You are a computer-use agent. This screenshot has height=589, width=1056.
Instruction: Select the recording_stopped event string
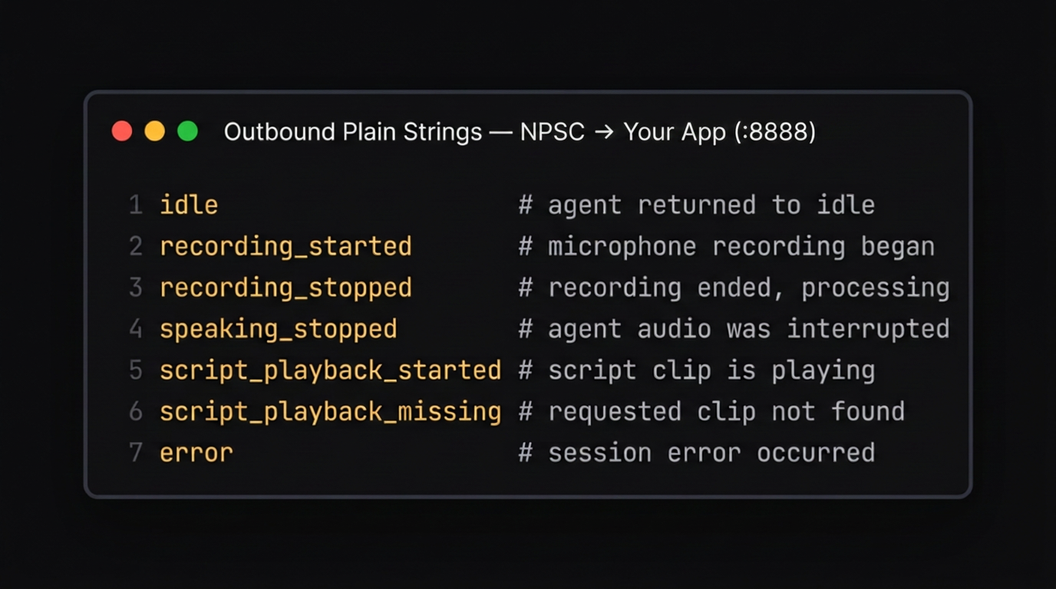pos(285,288)
